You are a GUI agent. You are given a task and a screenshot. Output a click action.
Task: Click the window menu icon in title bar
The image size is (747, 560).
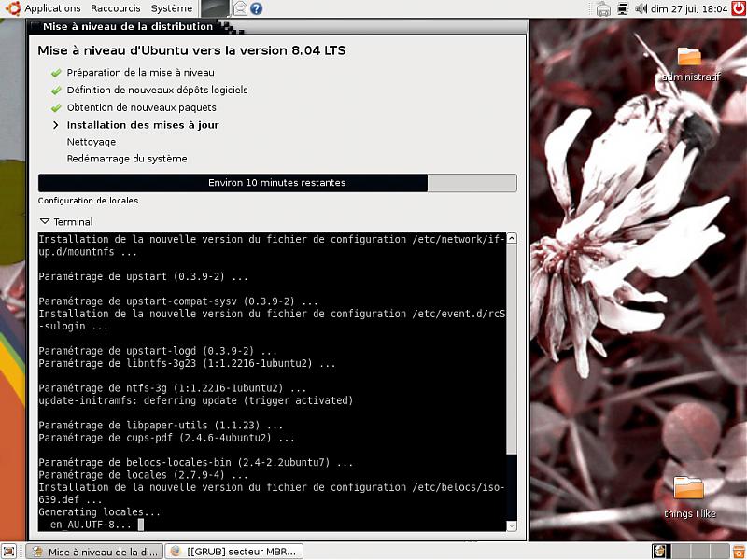point(34,26)
